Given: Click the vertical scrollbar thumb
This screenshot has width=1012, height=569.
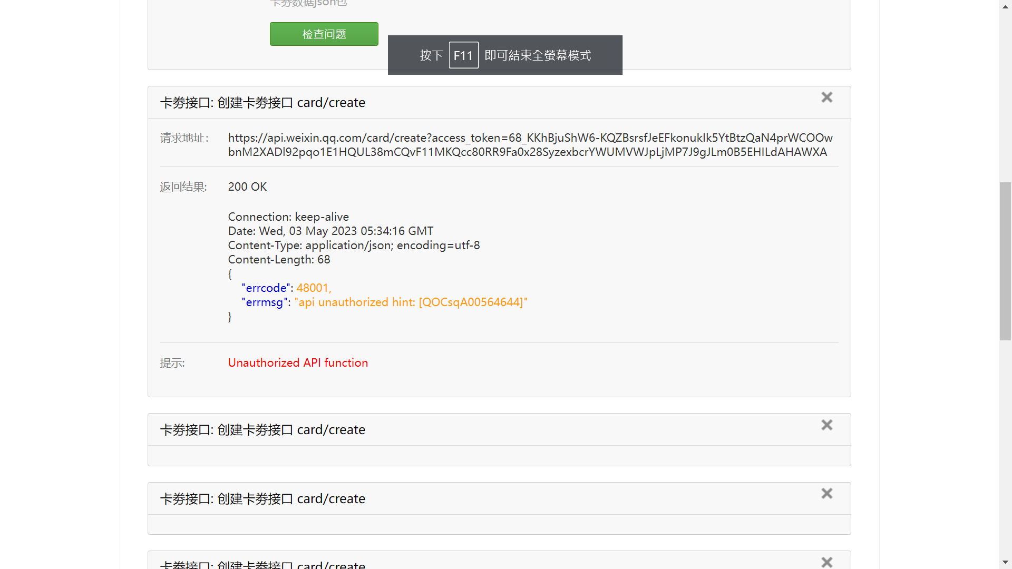Looking at the screenshot, I should (x=1005, y=261).
